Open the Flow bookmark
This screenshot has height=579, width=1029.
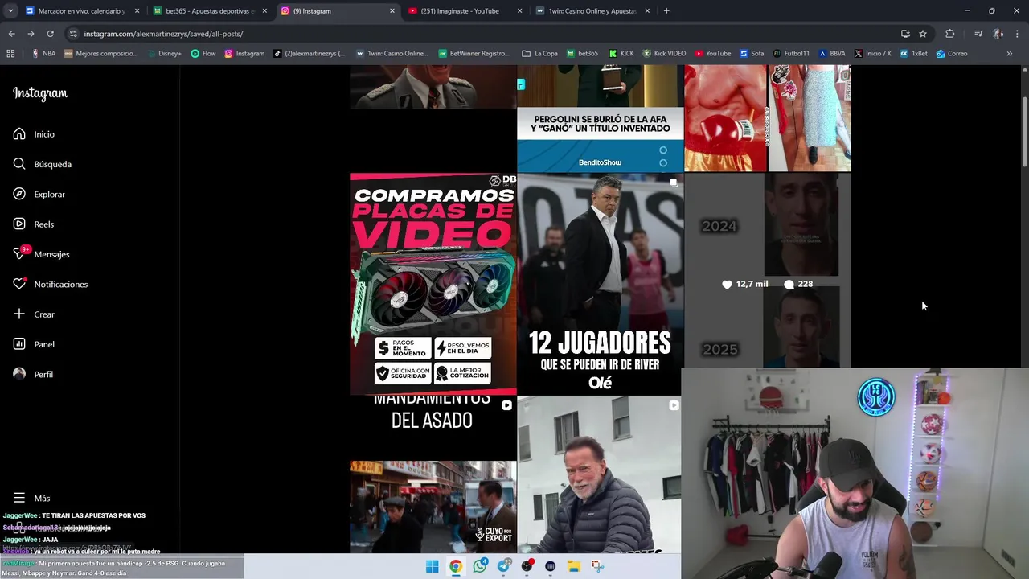(203, 54)
